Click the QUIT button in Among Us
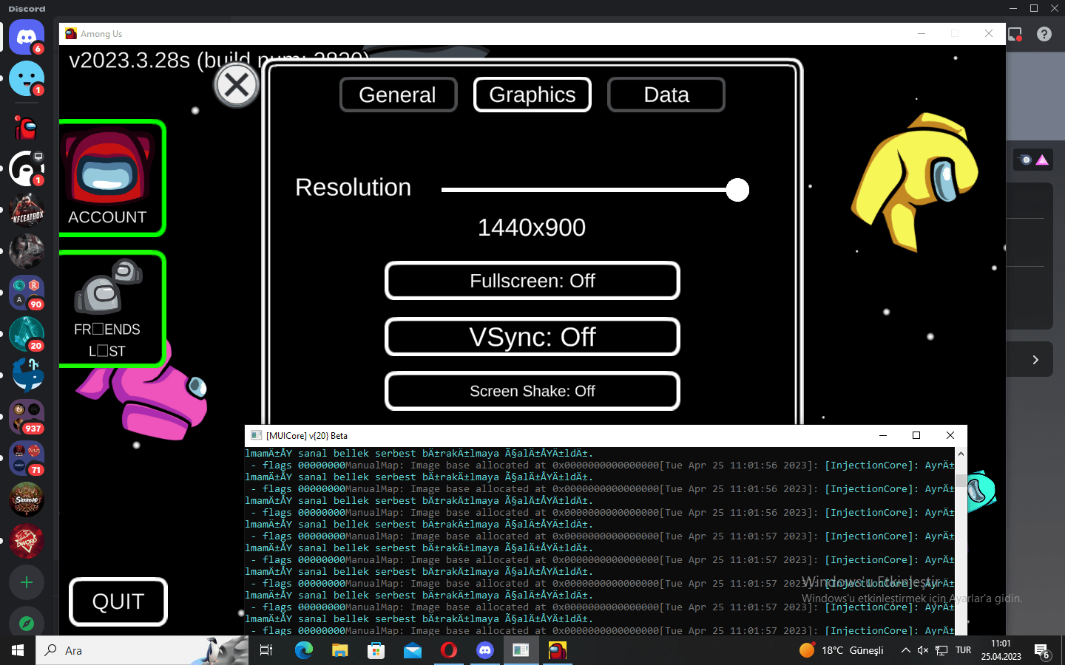The height and width of the screenshot is (665, 1065). coord(118,601)
